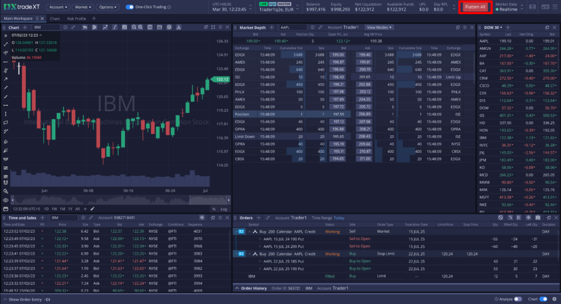
Task: Switch to the Chart workspace tab
Action: coord(55,19)
